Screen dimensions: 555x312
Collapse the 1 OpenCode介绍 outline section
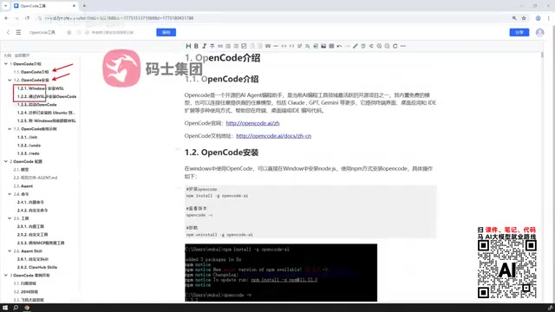(x=6, y=63)
